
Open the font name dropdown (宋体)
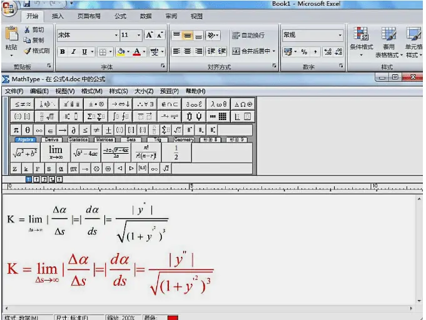coord(116,35)
